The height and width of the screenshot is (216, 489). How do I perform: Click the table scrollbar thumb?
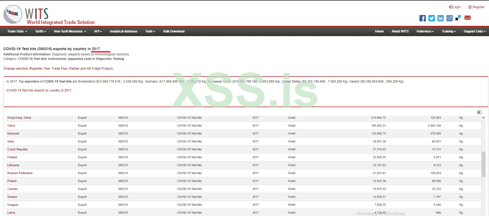[483, 164]
